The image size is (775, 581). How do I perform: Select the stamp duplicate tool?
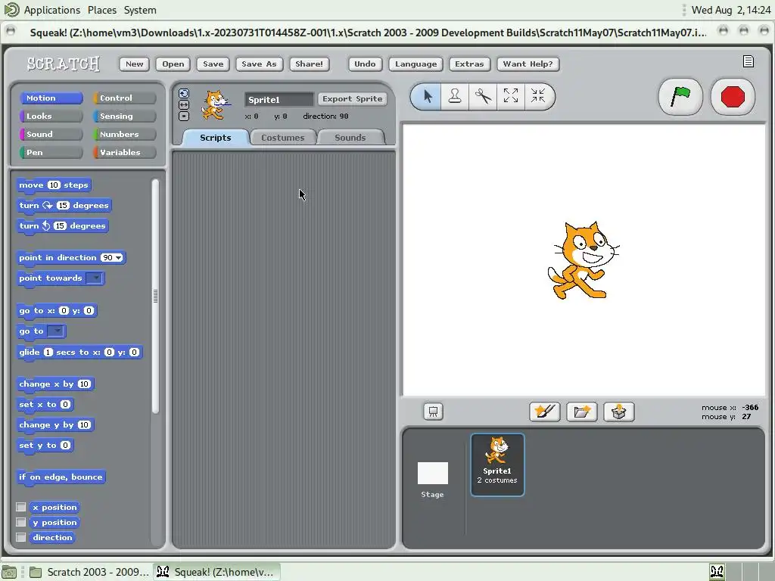pyautogui.click(x=455, y=96)
